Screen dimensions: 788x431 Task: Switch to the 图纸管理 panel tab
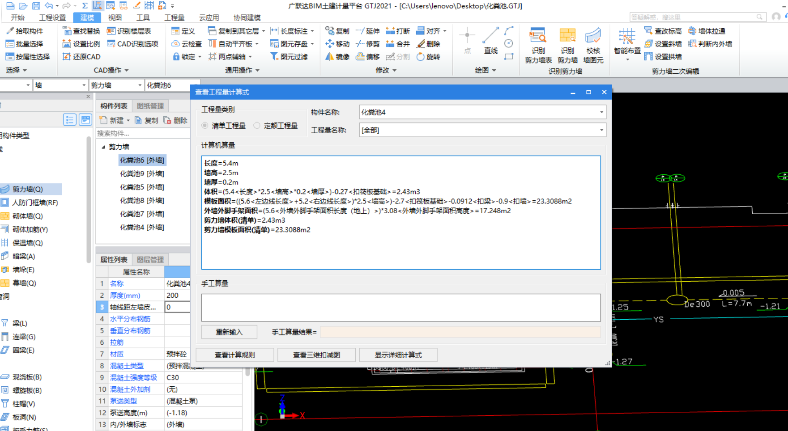tap(150, 106)
